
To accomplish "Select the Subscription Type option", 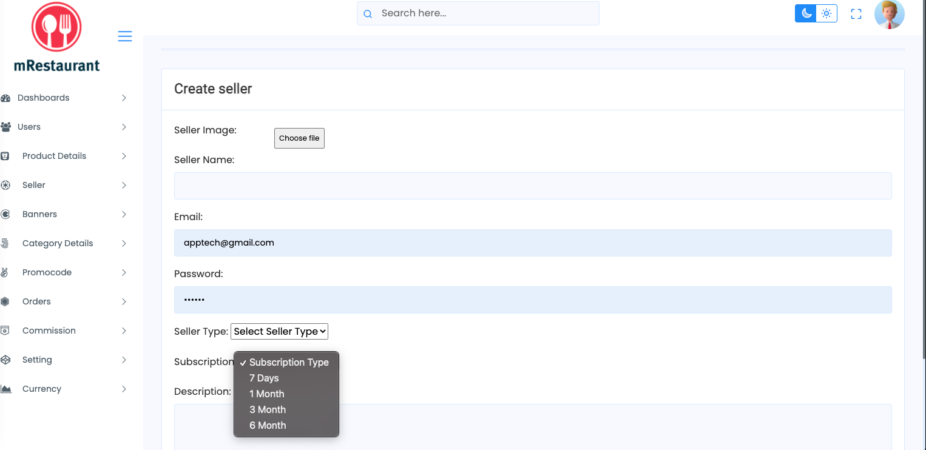I will (x=286, y=362).
